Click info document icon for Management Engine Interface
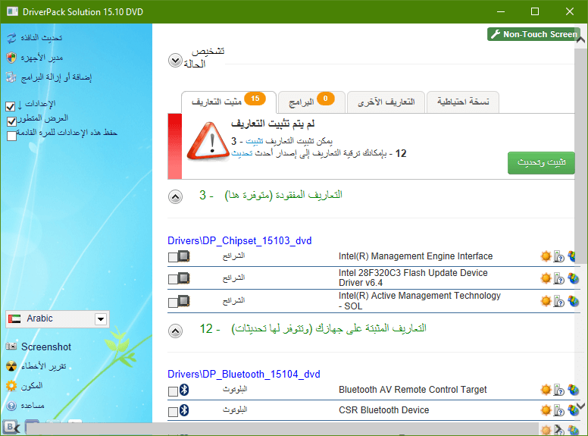This screenshot has width=588, height=436. (559, 256)
